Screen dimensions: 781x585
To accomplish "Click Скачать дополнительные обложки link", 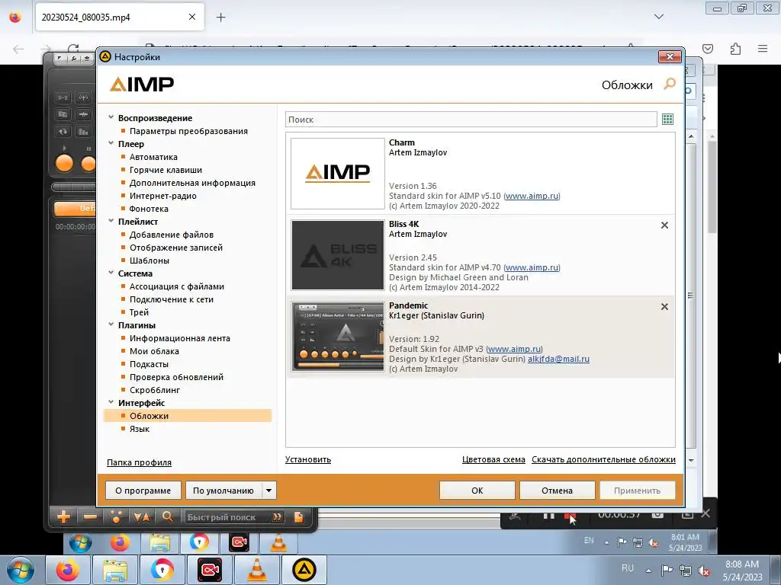I will tap(604, 459).
